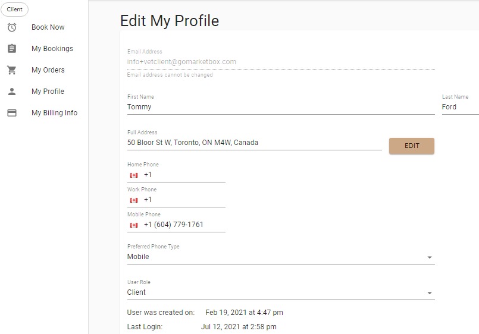This screenshot has width=479, height=334.
Task: Go to My Bookings
Action: [52, 49]
